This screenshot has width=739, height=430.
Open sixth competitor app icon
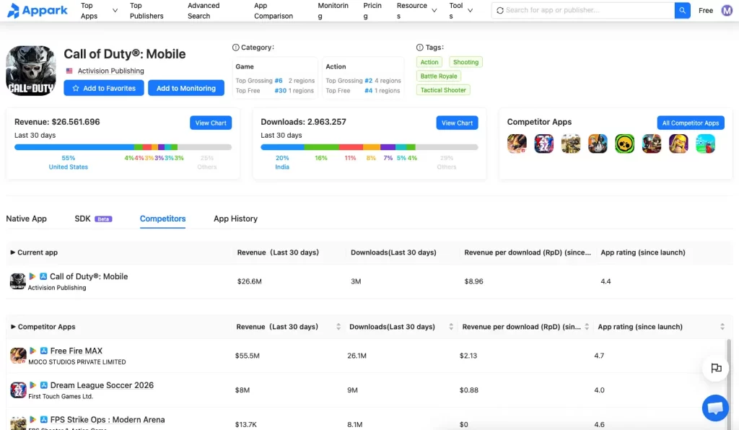pos(652,144)
